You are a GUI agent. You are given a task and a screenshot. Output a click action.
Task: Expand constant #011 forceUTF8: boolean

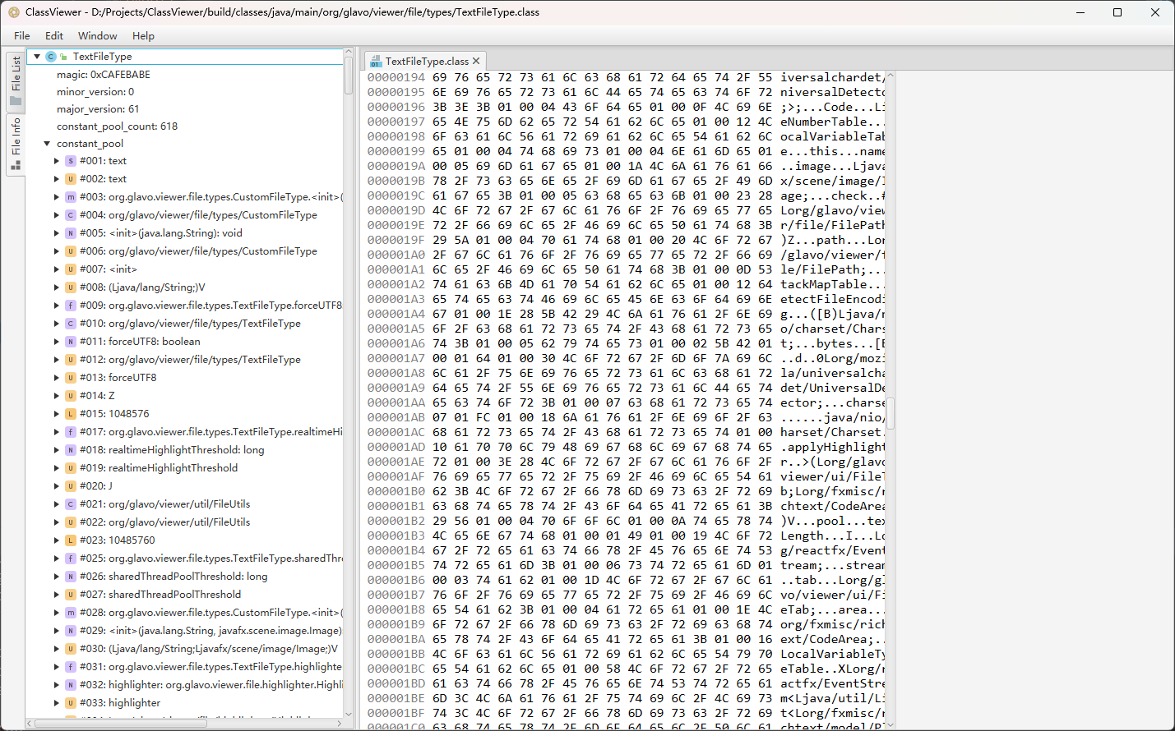point(57,342)
